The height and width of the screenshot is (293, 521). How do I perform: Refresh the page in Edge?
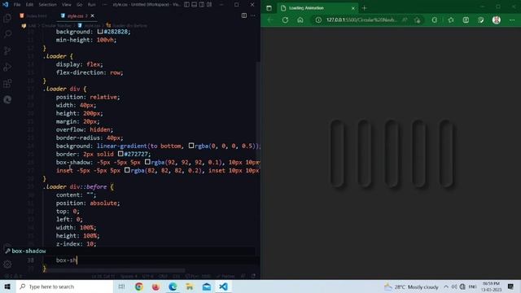pyautogui.click(x=285, y=20)
